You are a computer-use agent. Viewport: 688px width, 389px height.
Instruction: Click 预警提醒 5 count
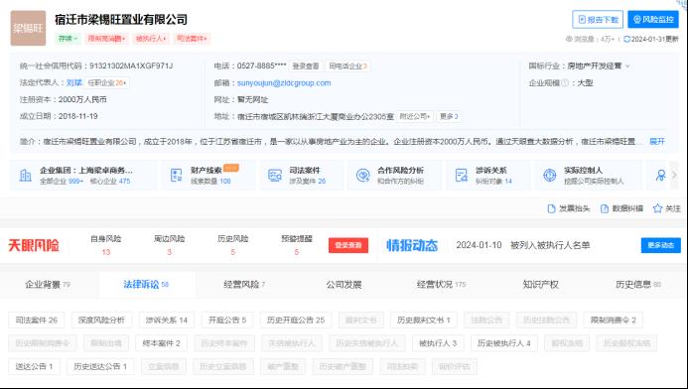click(296, 252)
